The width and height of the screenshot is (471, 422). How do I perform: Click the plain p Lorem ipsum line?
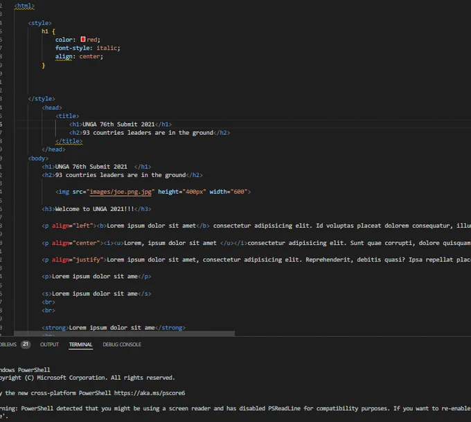click(x=96, y=277)
